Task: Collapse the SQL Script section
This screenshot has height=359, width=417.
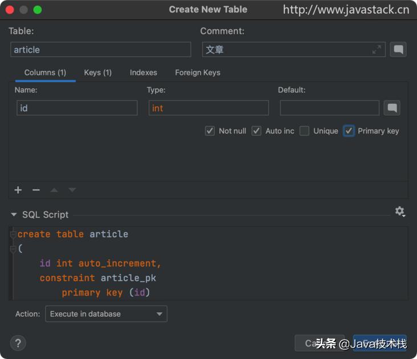Action: [14, 214]
